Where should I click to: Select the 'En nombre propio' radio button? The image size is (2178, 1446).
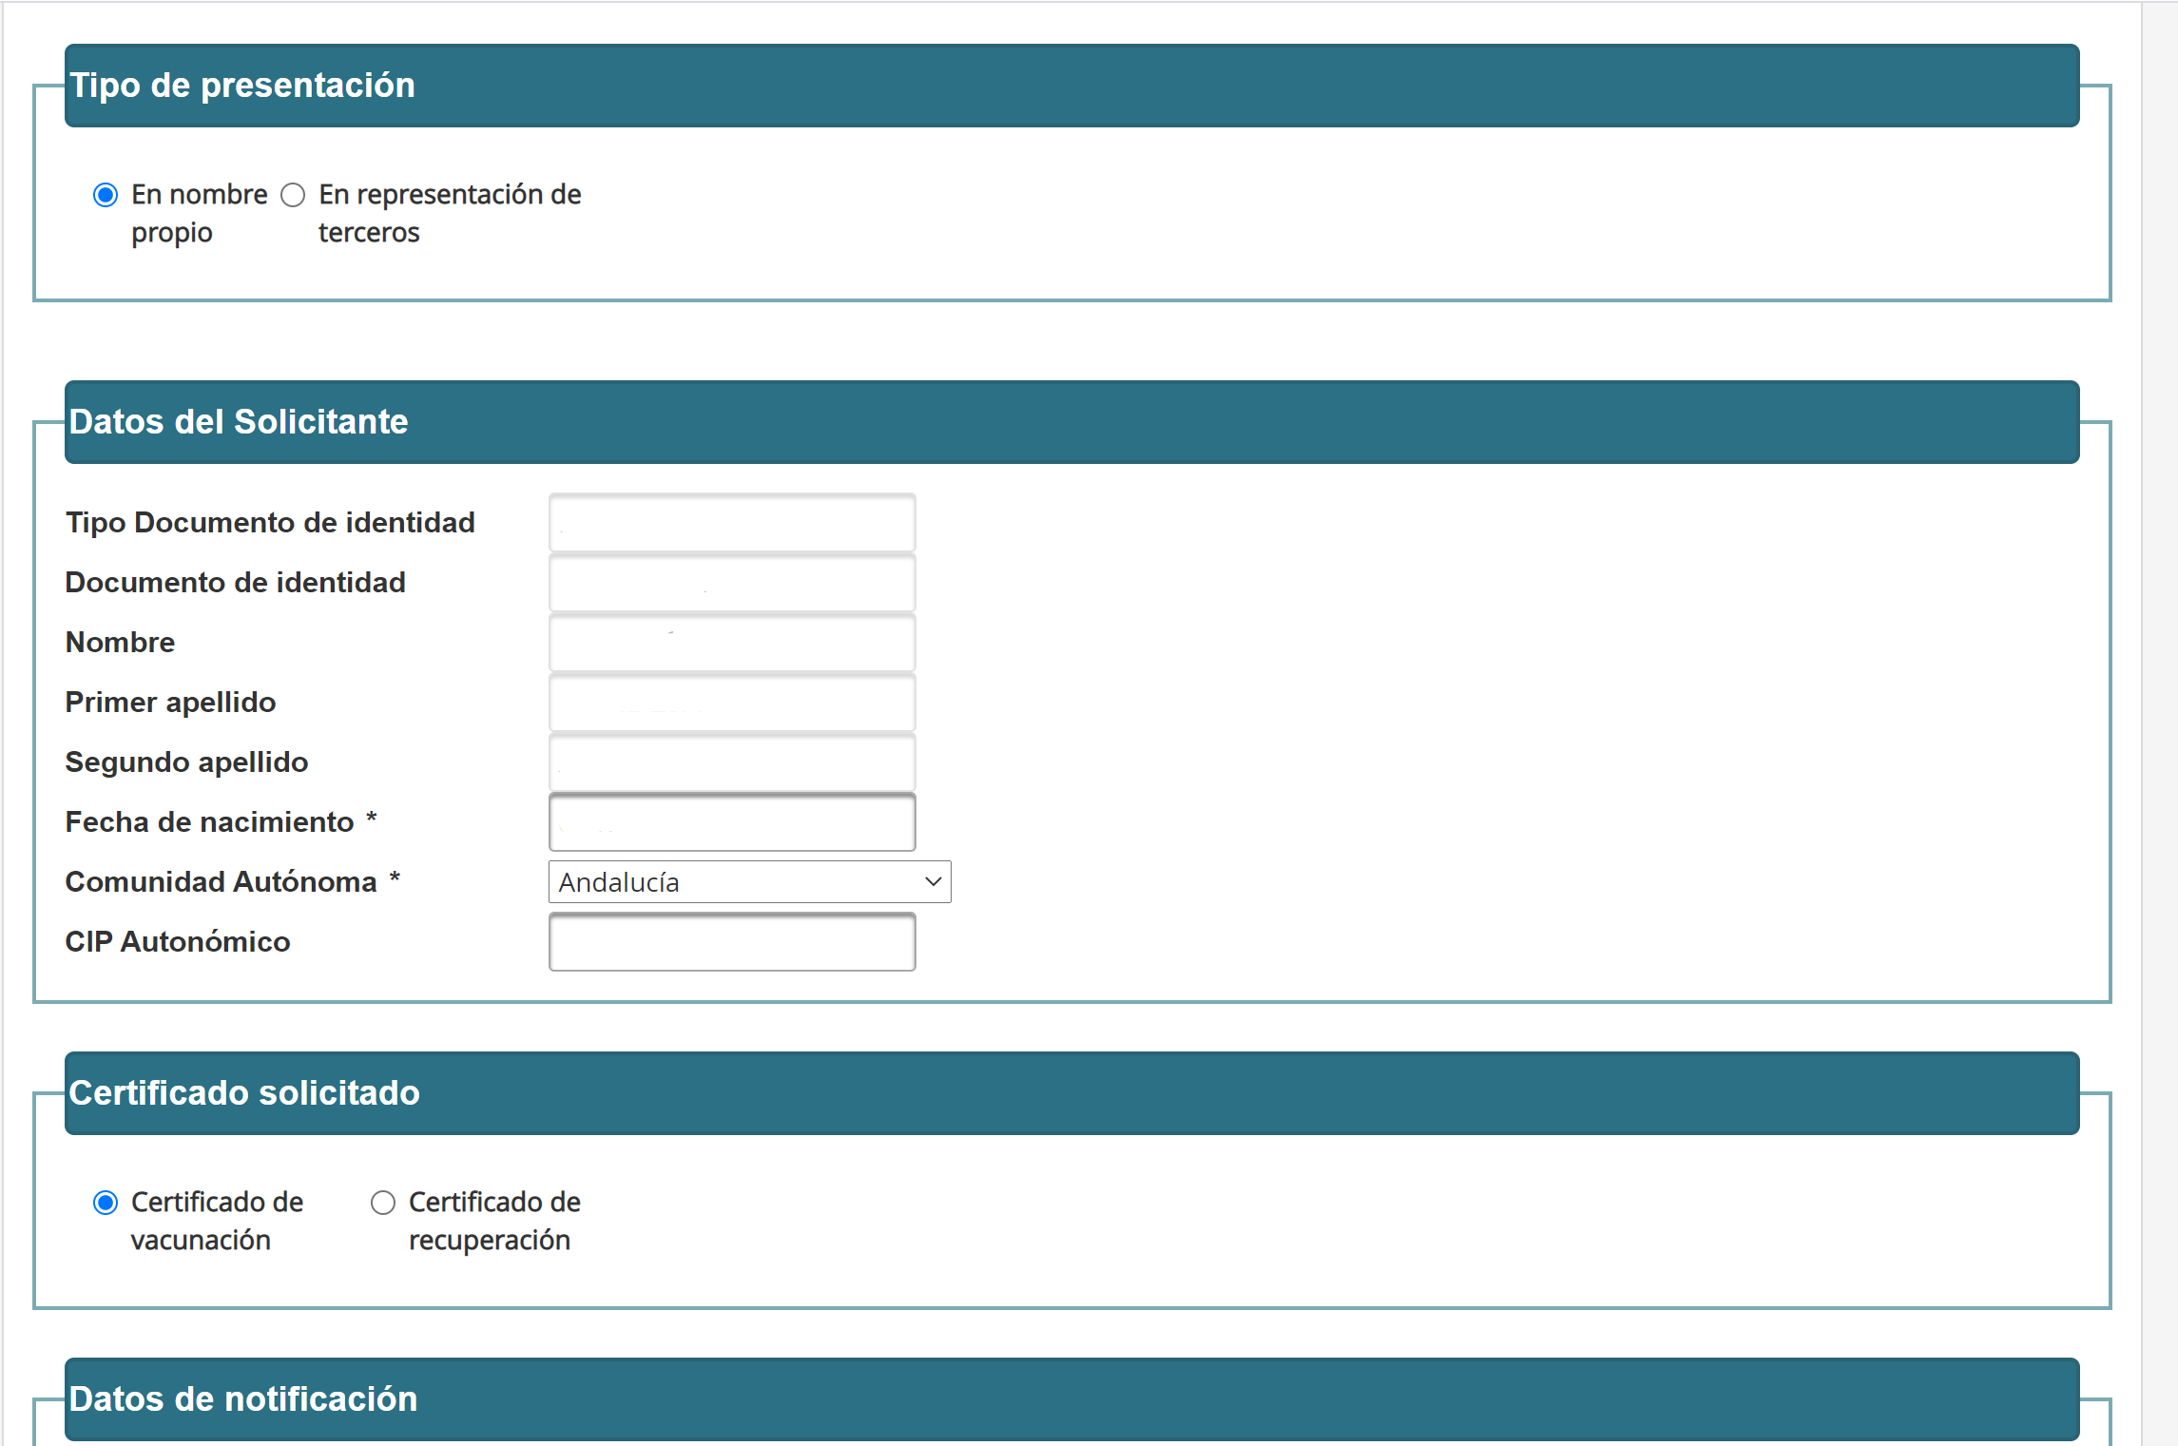pyautogui.click(x=106, y=196)
